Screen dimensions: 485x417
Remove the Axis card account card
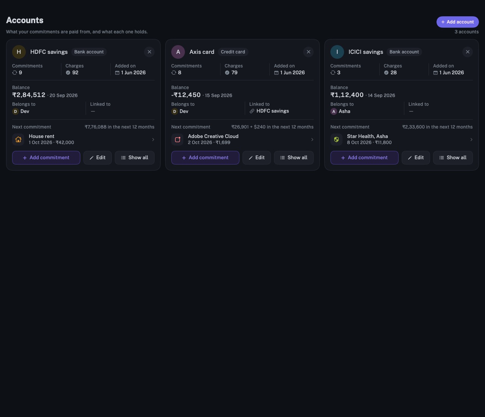point(308,52)
